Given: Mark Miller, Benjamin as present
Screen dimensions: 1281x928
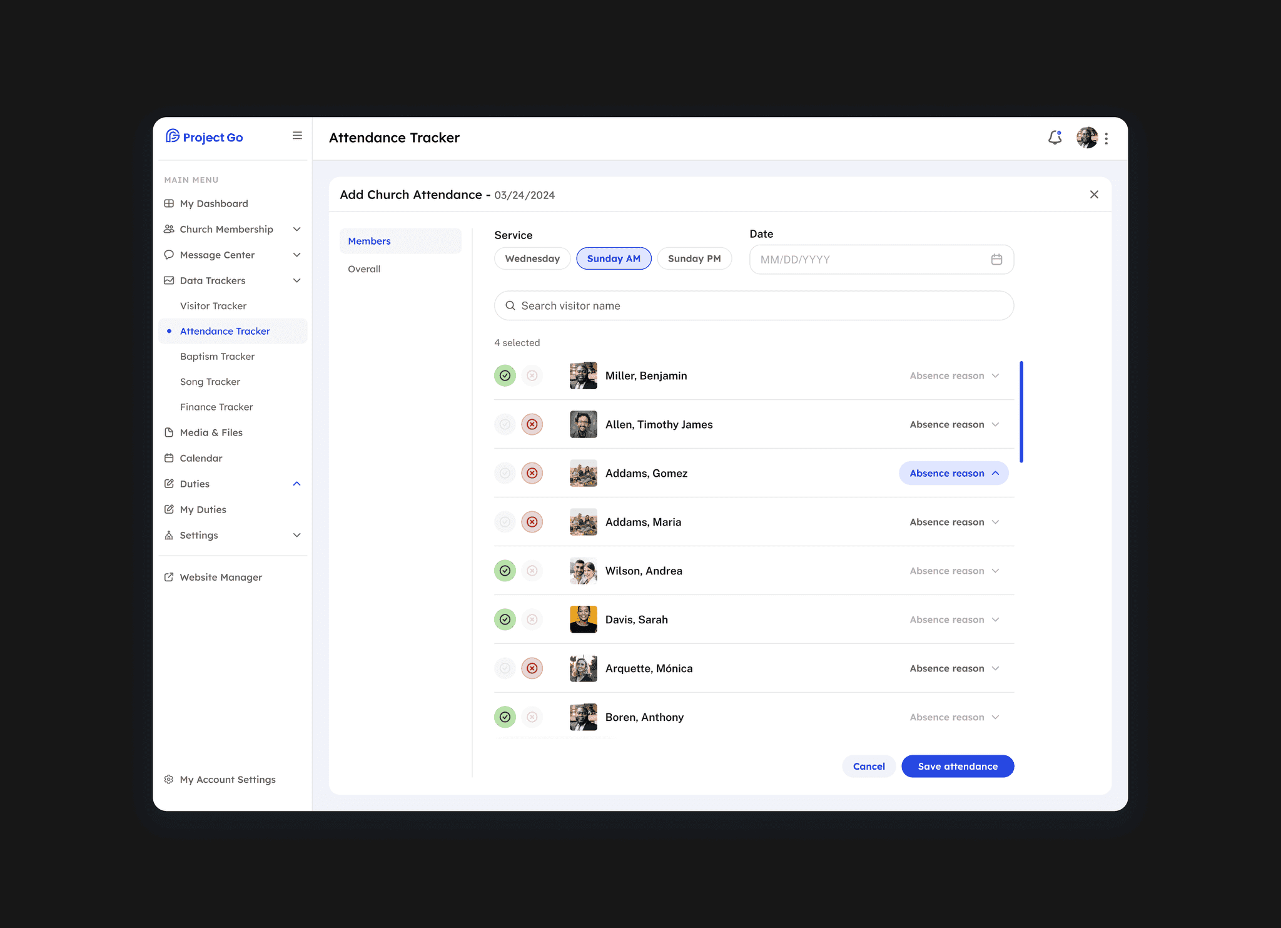Looking at the screenshot, I should (505, 375).
